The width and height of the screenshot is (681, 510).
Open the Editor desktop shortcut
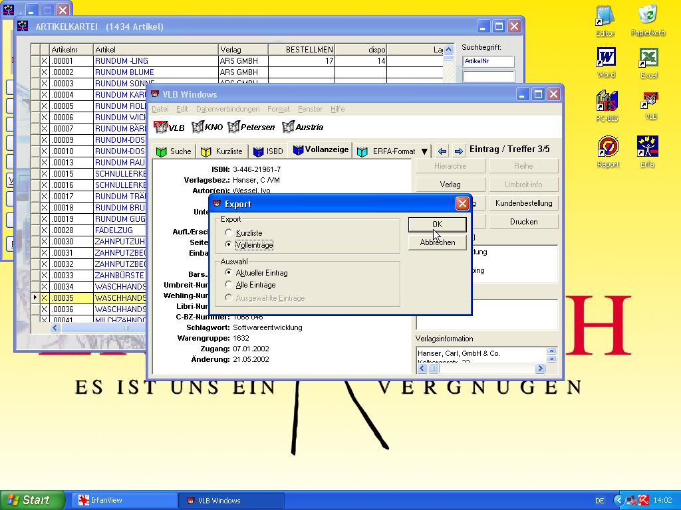(605, 21)
